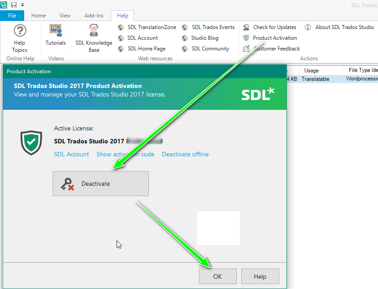The image size is (378, 289).
Task: Open SDL TranslationZone web resource
Action: click(152, 27)
